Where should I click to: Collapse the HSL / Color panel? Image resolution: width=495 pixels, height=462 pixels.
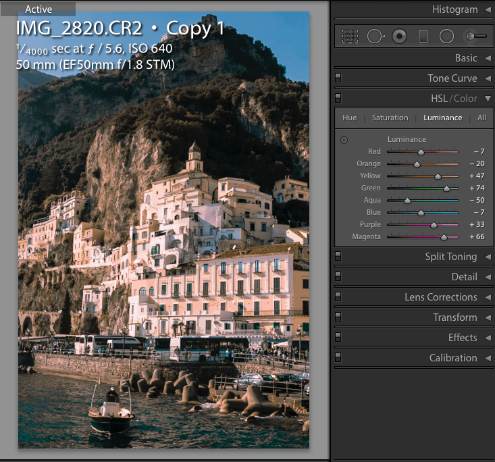[x=488, y=99]
